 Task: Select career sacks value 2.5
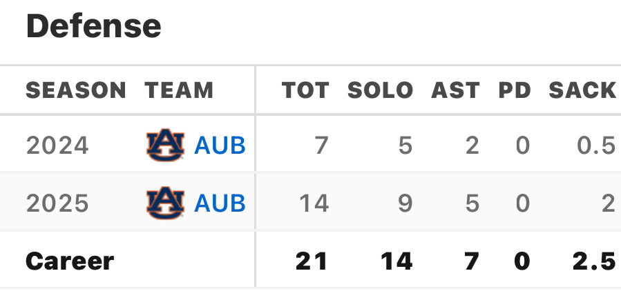595,261
